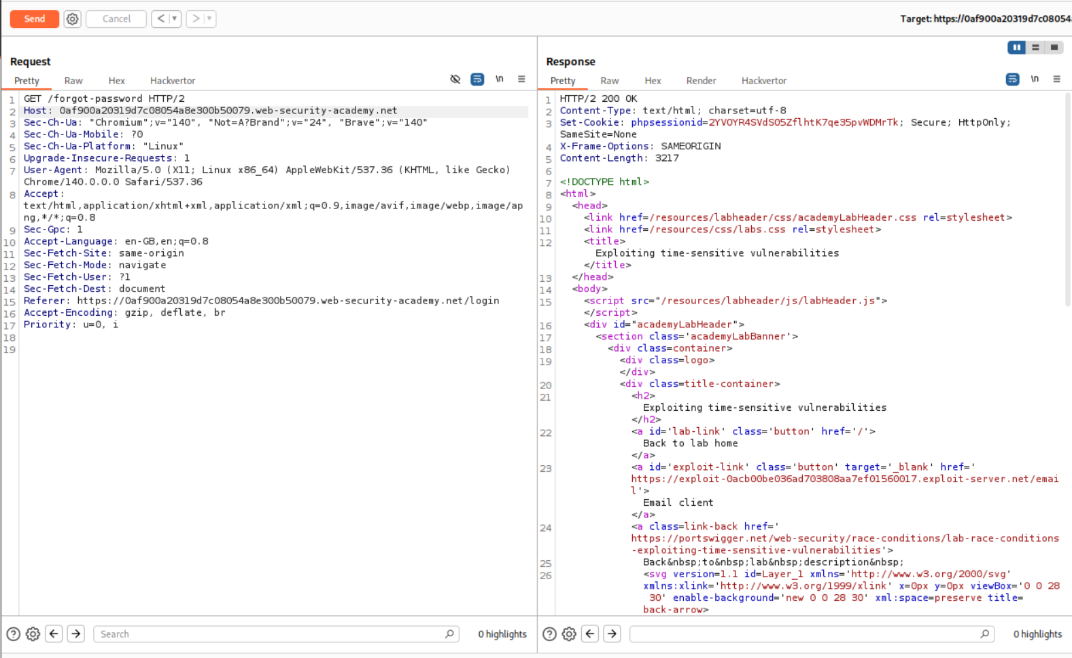The height and width of the screenshot is (658, 1072).
Task: Navigate to the previous request in history
Action: [x=160, y=19]
